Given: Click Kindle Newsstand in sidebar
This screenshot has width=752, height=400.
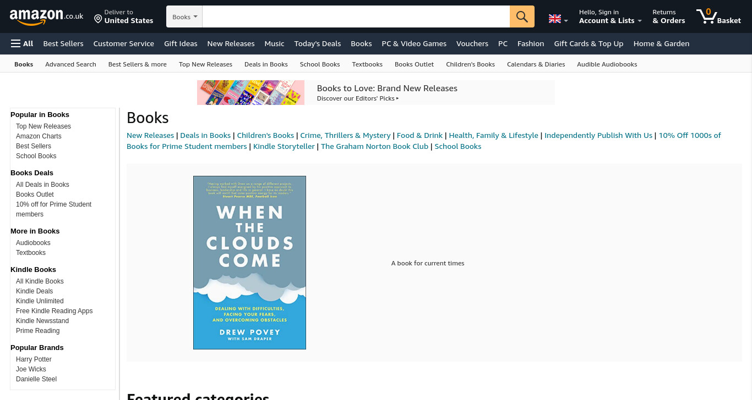Looking at the screenshot, I should tap(42, 321).
